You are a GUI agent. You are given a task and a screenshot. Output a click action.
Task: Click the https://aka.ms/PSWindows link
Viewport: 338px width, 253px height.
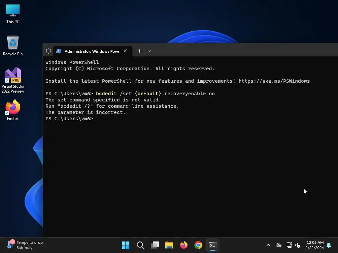(274, 81)
